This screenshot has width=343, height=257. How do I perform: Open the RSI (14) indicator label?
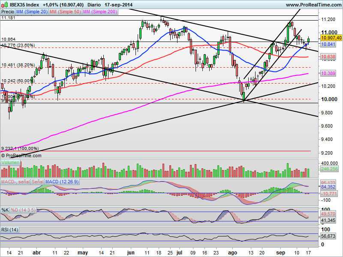(x=9, y=230)
